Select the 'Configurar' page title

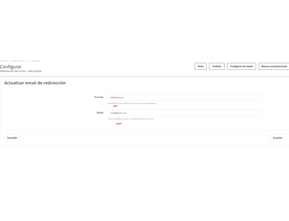pos(11,67)
